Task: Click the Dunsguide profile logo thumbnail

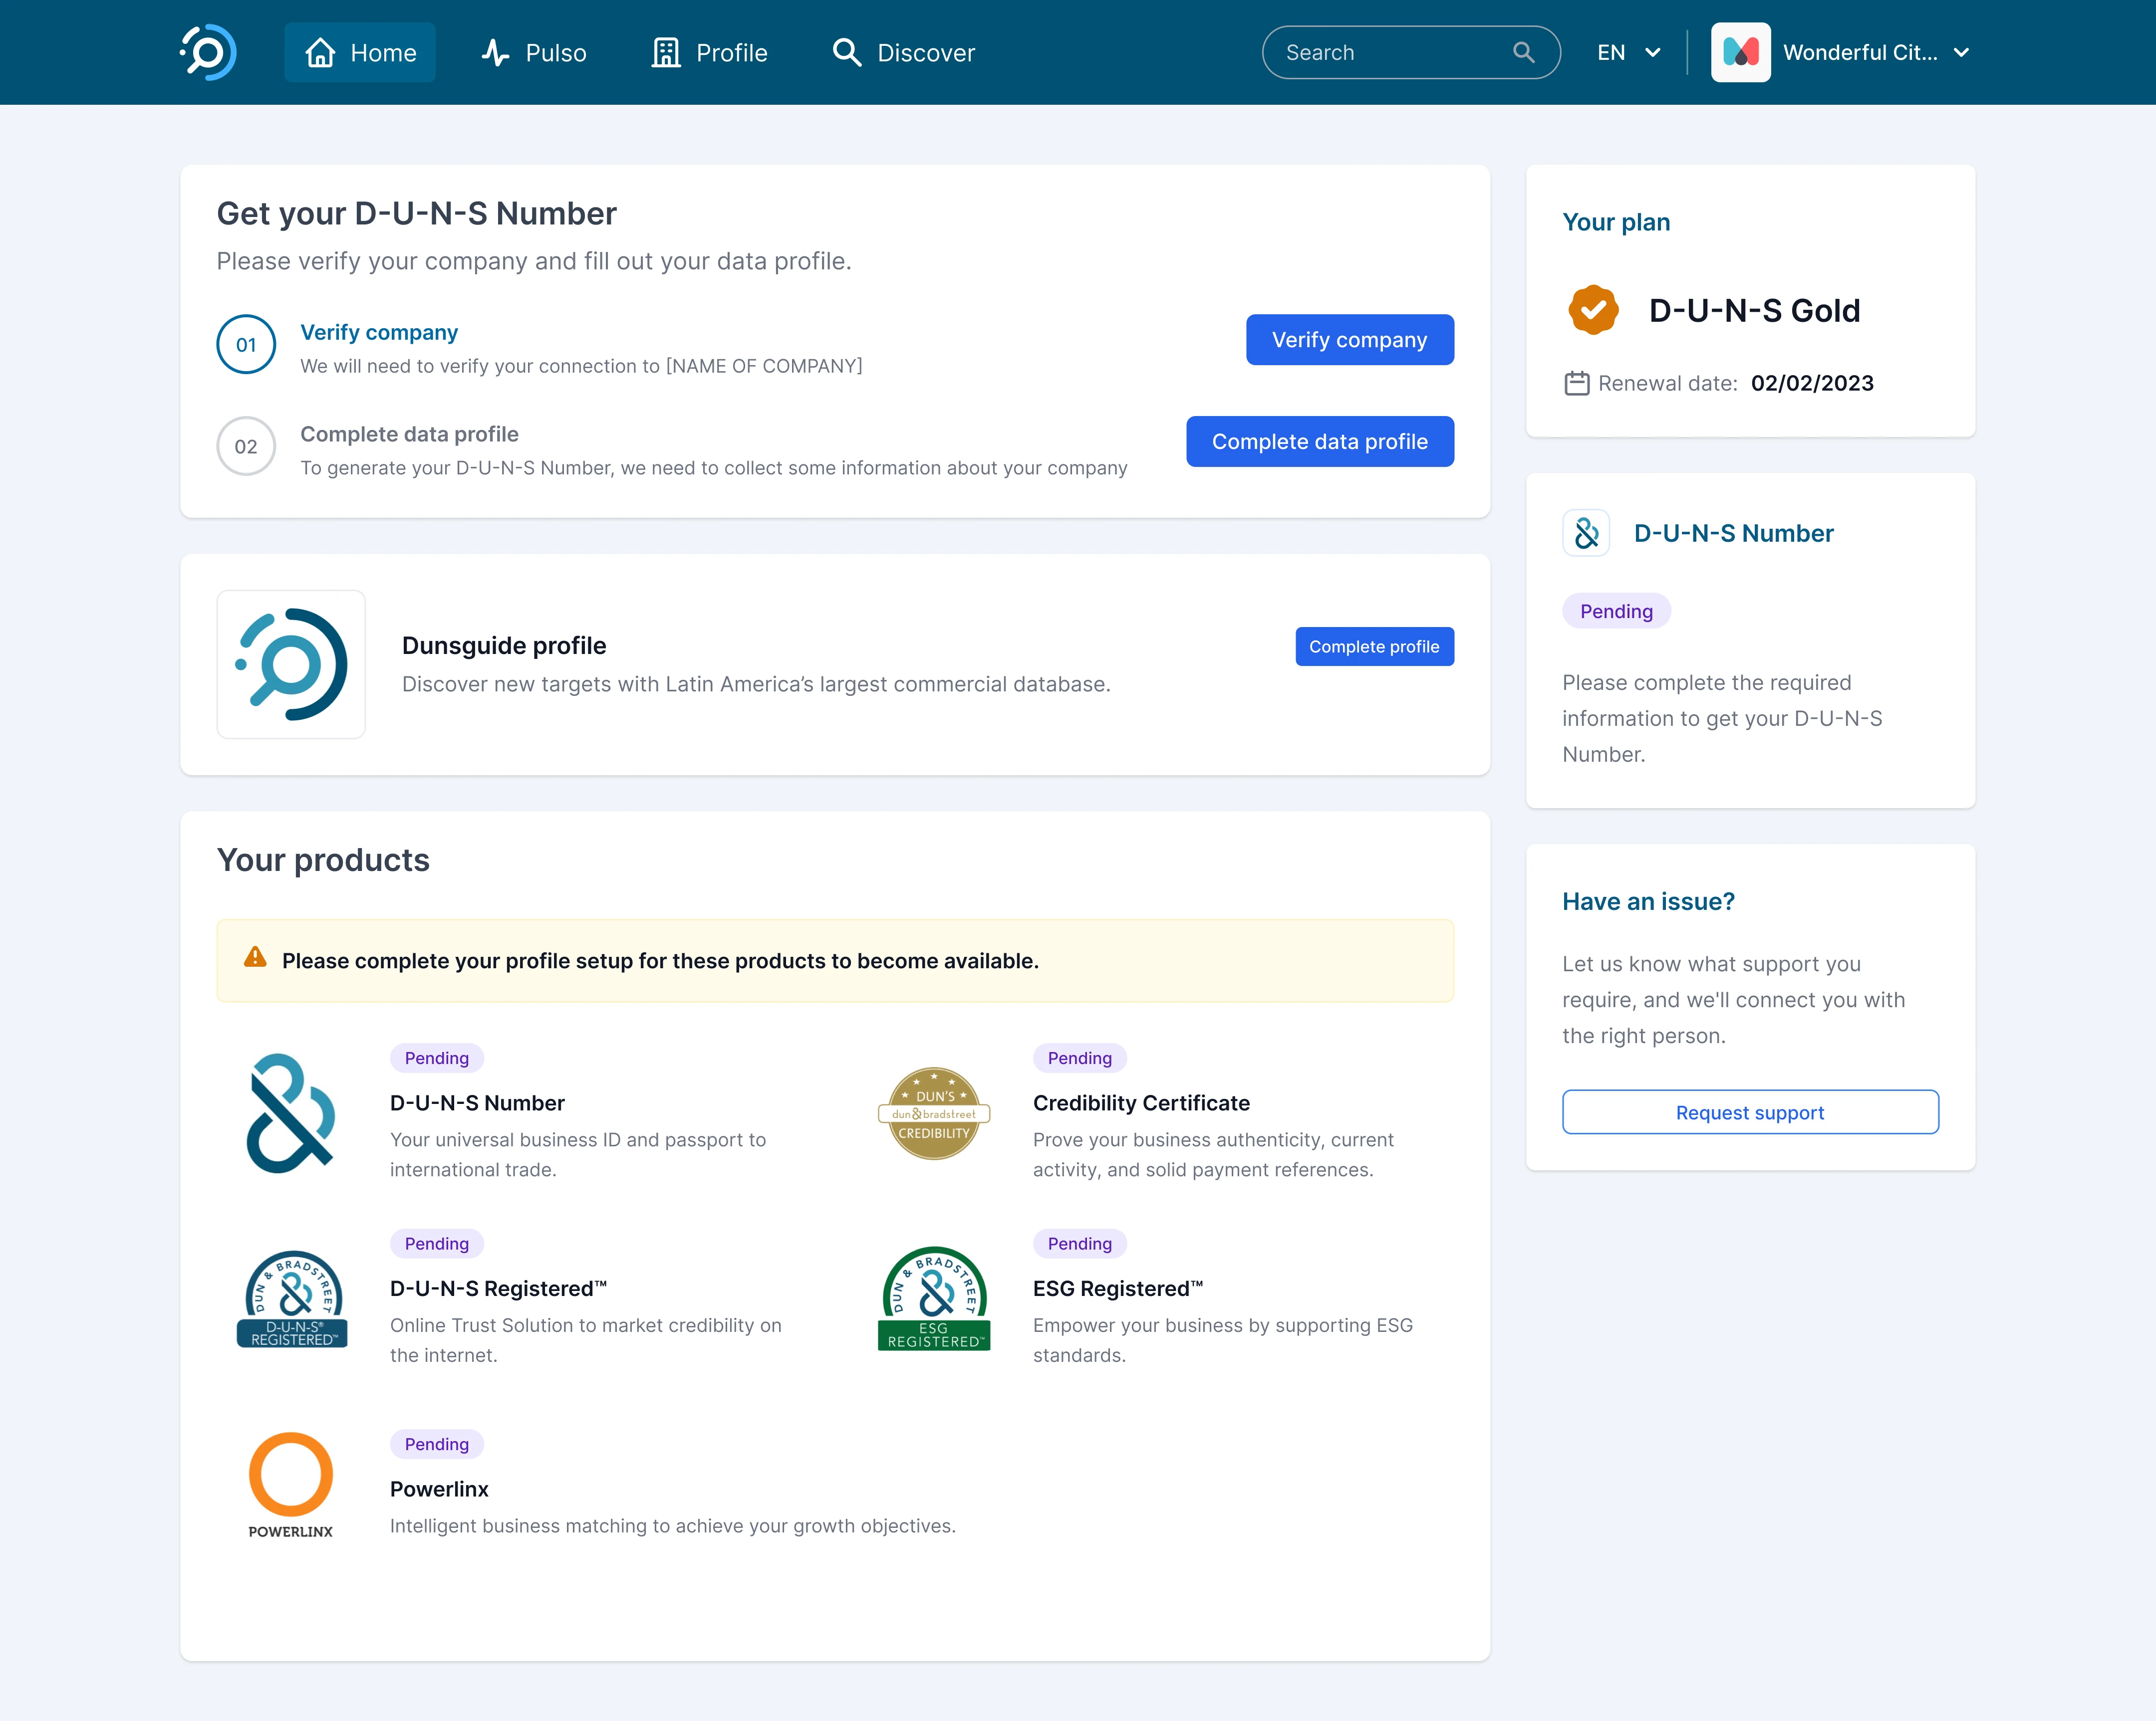Action: [291, 663]
